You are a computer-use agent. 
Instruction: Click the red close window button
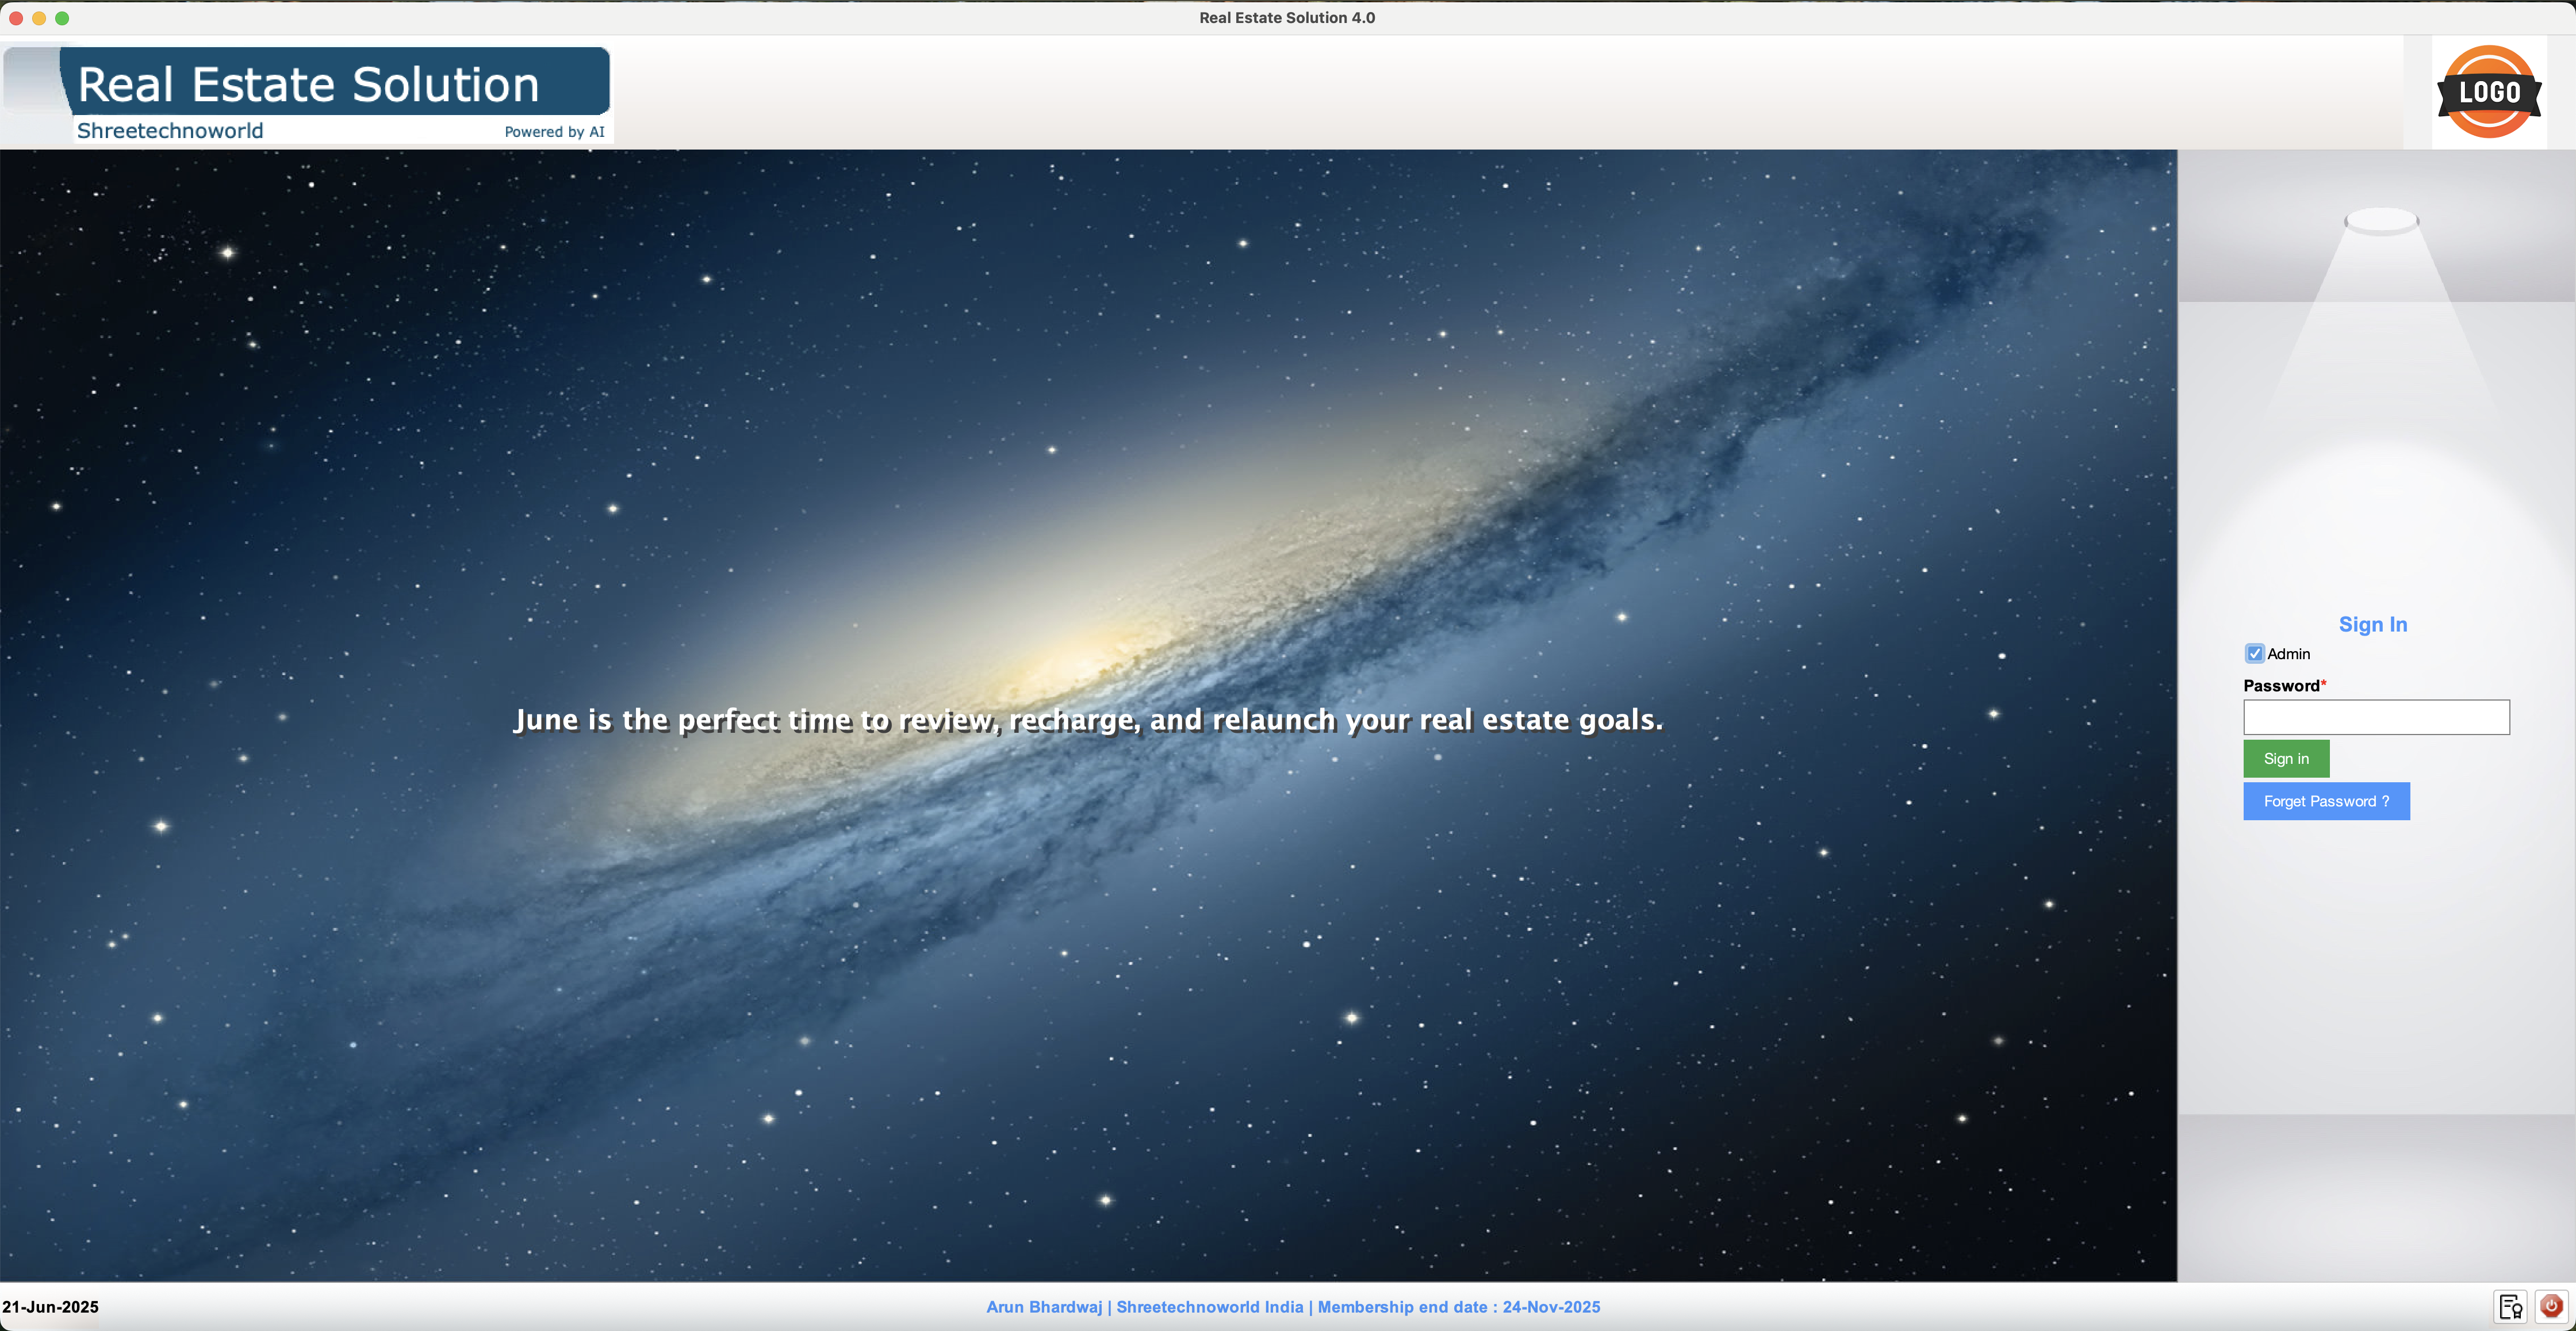point(16,18)
